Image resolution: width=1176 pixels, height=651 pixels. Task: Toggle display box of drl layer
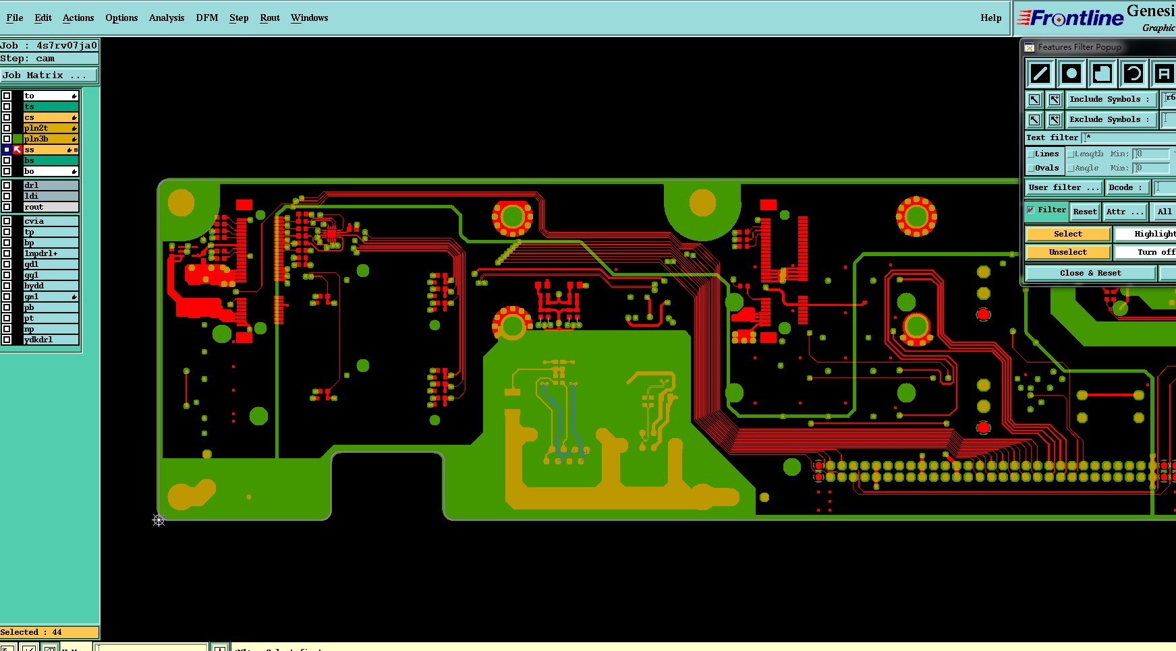(7, 185)
